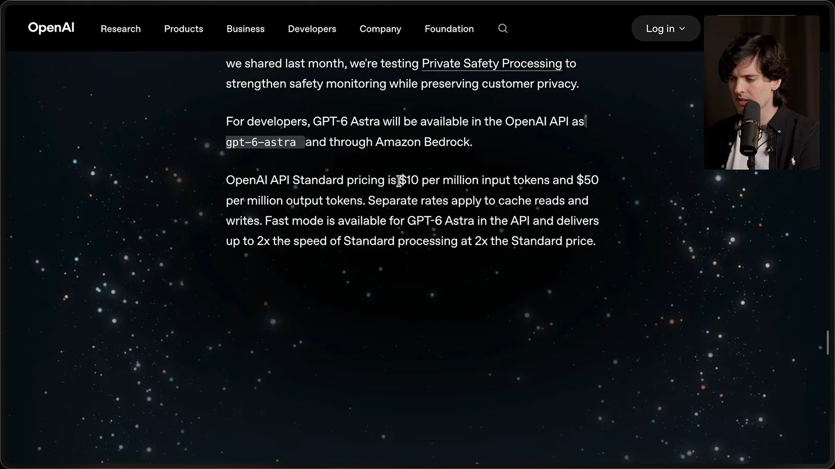Expand the Log in dropdown
The height and width of the screenshot is (469, 835).
click(665, 29)
